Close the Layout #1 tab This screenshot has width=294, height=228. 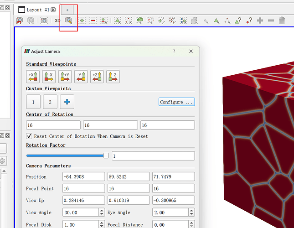pyautogui.click(x=53, y=10)
